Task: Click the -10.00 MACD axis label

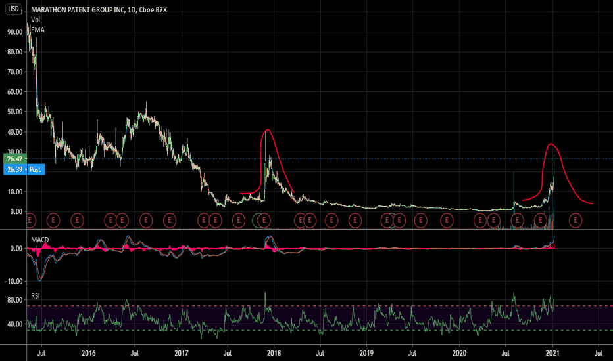Action: click(14, 281)
